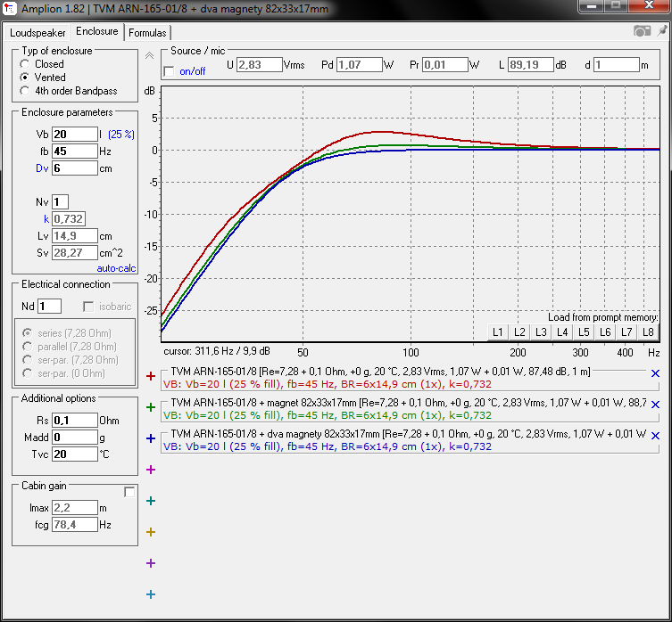The width and height of the screenshot is (672, 622).
Task: Click the Sv vent area field
Action: click(x=75, y=253)
